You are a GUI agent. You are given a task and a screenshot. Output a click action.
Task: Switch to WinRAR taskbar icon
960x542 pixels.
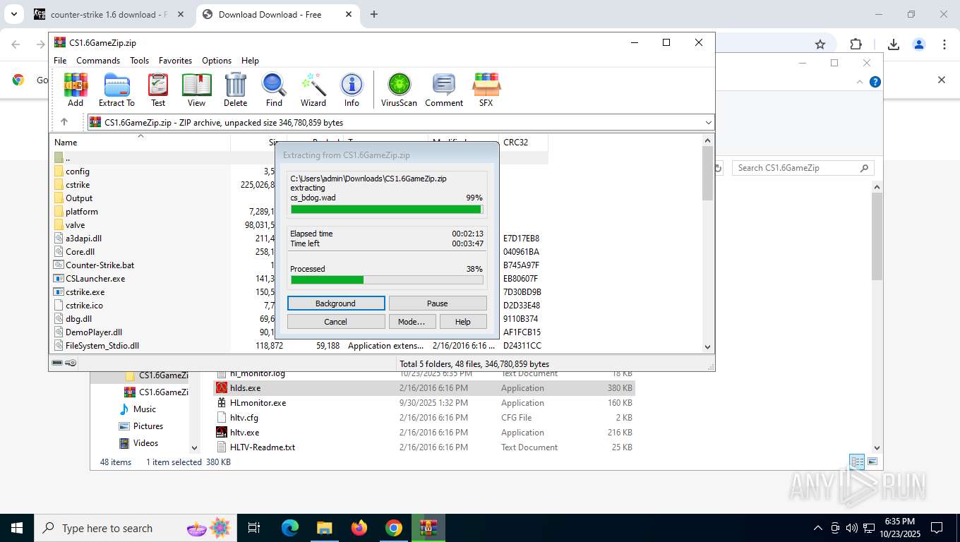click(x=428, y=528)
